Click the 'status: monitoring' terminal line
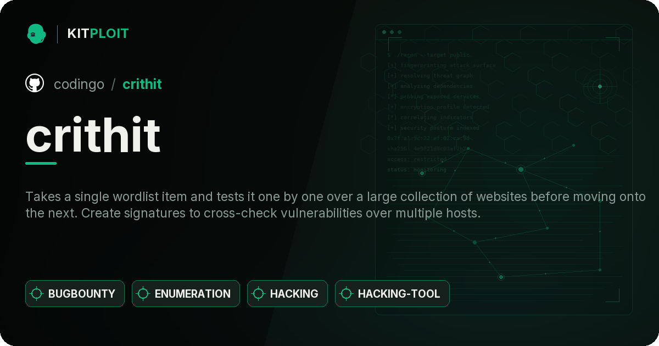Screen dimensions: 659x346 (x=417, y=170)
